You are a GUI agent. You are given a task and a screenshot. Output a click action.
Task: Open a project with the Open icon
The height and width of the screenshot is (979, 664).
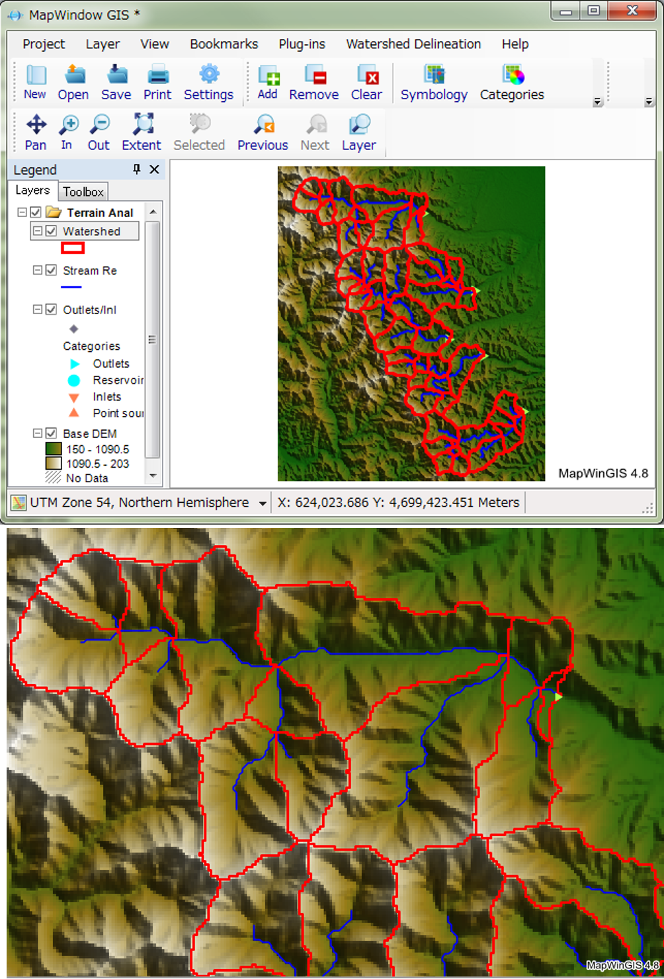point(74,75)
